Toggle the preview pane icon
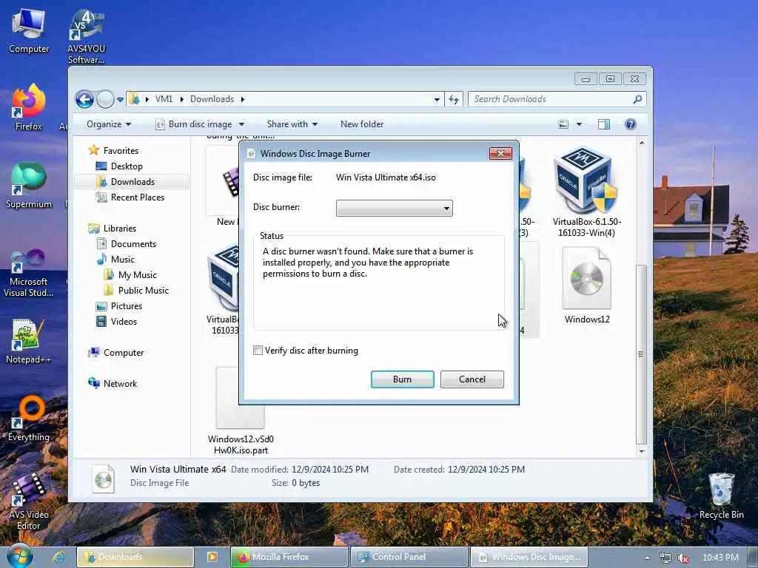The height and width of the screenshot is (568, 758). [x=604, y=124]
